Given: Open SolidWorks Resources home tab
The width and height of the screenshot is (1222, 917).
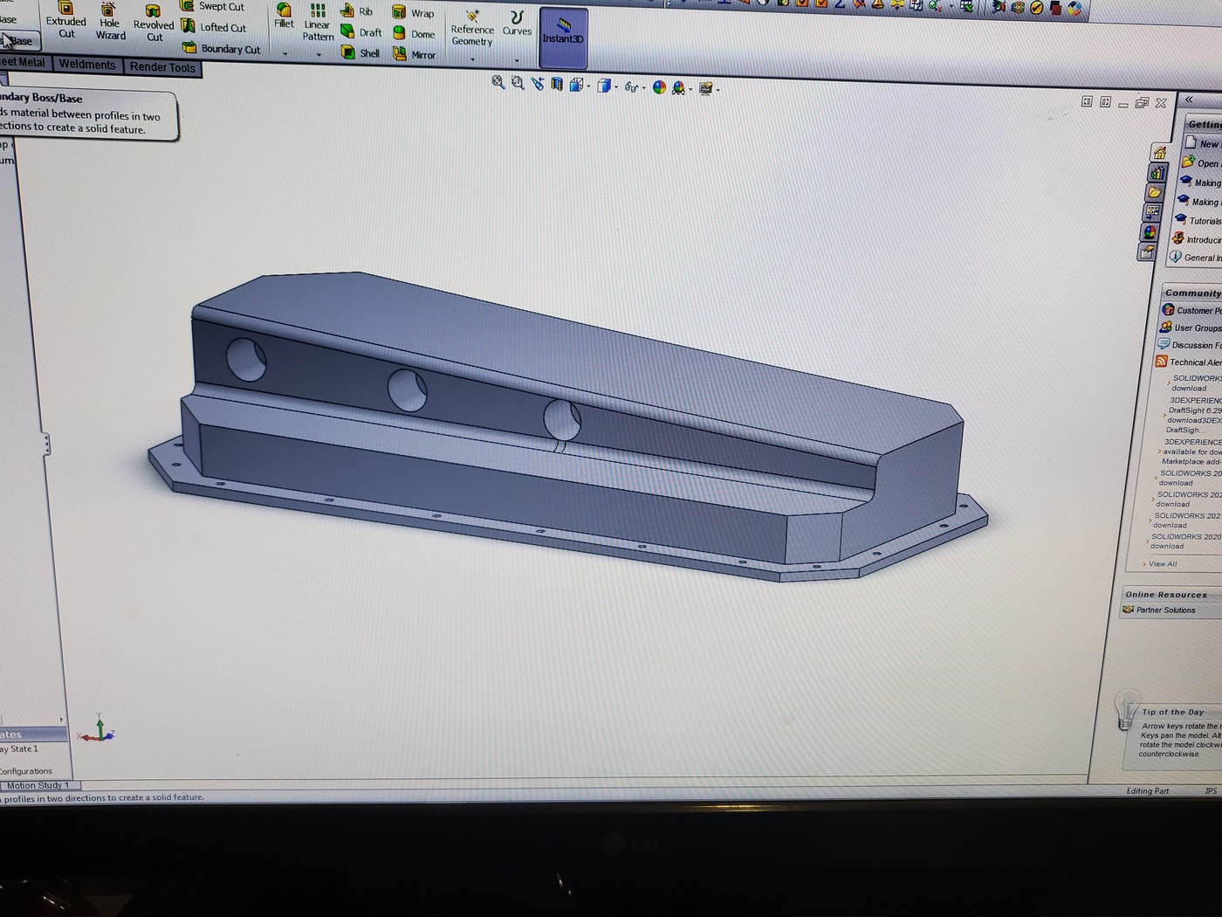Looking at the screenshot, I should (1160, 153).
